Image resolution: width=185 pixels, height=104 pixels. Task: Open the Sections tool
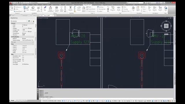(x=79, y=9)
